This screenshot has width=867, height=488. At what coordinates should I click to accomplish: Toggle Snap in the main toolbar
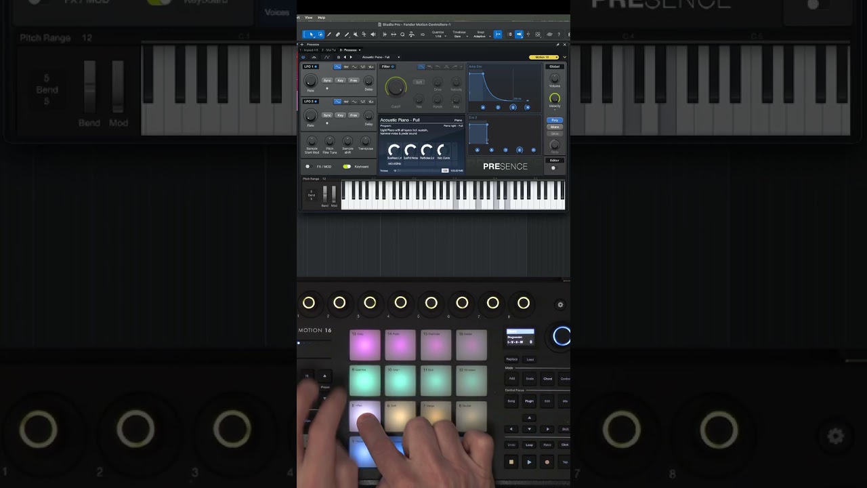(498, 34)
